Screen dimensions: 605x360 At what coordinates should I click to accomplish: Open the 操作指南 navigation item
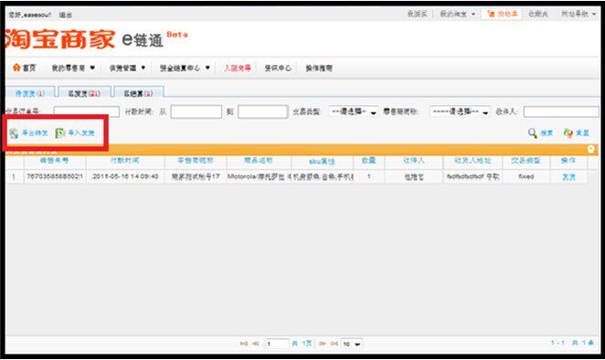pyautogui.click(x=319, y=68)
